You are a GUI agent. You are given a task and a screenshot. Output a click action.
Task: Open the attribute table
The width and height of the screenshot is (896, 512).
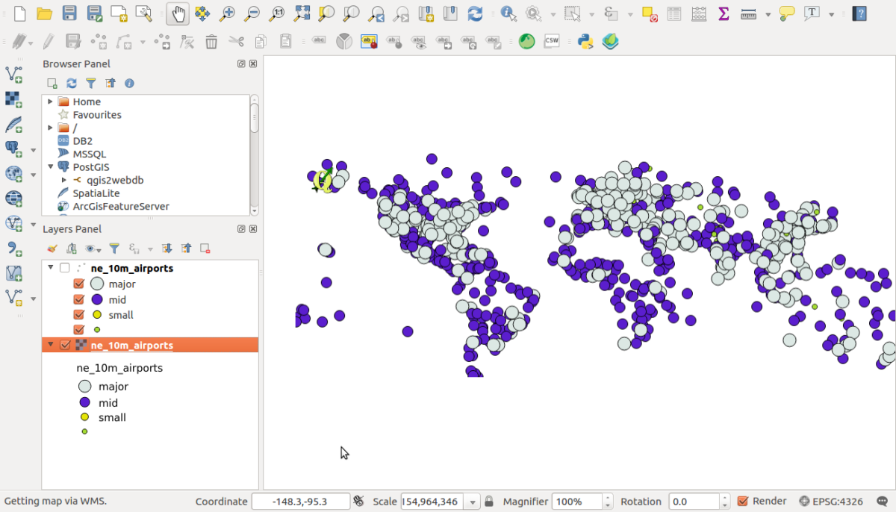click(x=674, y=13)
